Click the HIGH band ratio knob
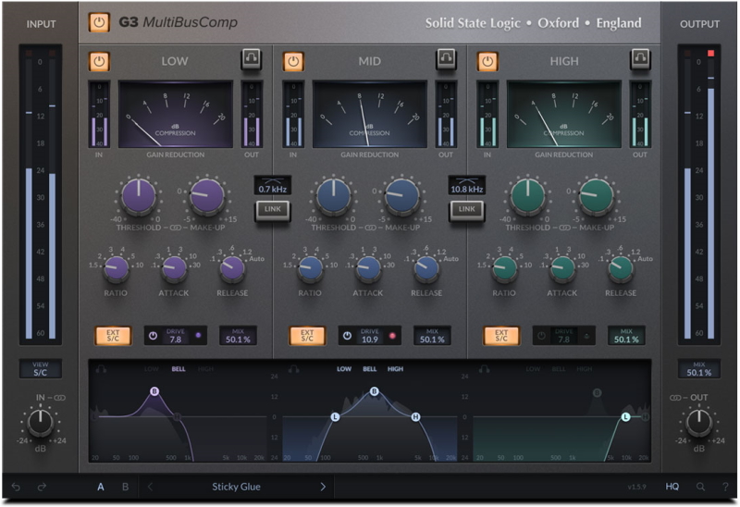The width and height of the screenshot is (740, 507). coord(504,268)
